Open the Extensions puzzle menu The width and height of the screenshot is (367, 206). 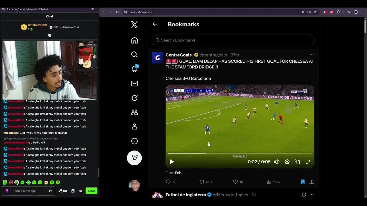point(339,12)
